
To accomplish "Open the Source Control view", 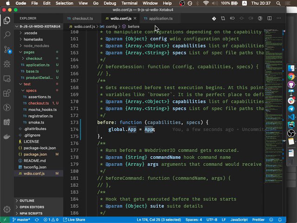I will [7, 49].
